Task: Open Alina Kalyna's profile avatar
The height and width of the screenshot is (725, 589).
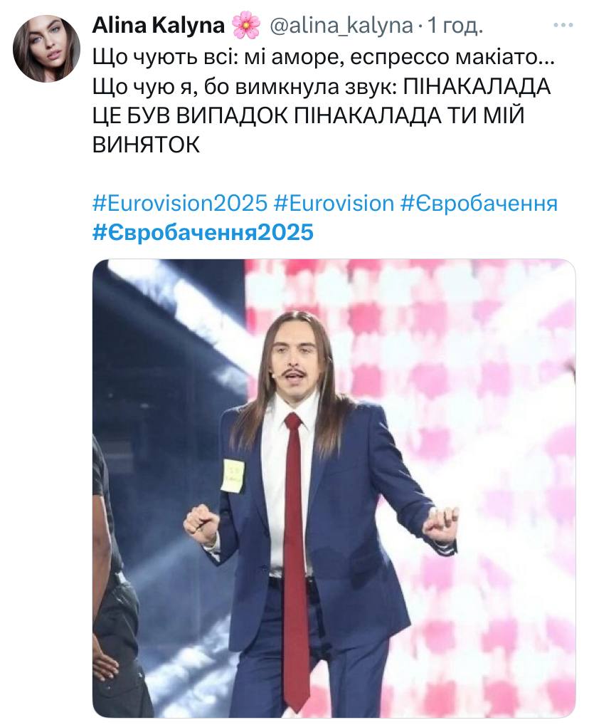Action: click(46, 48)
